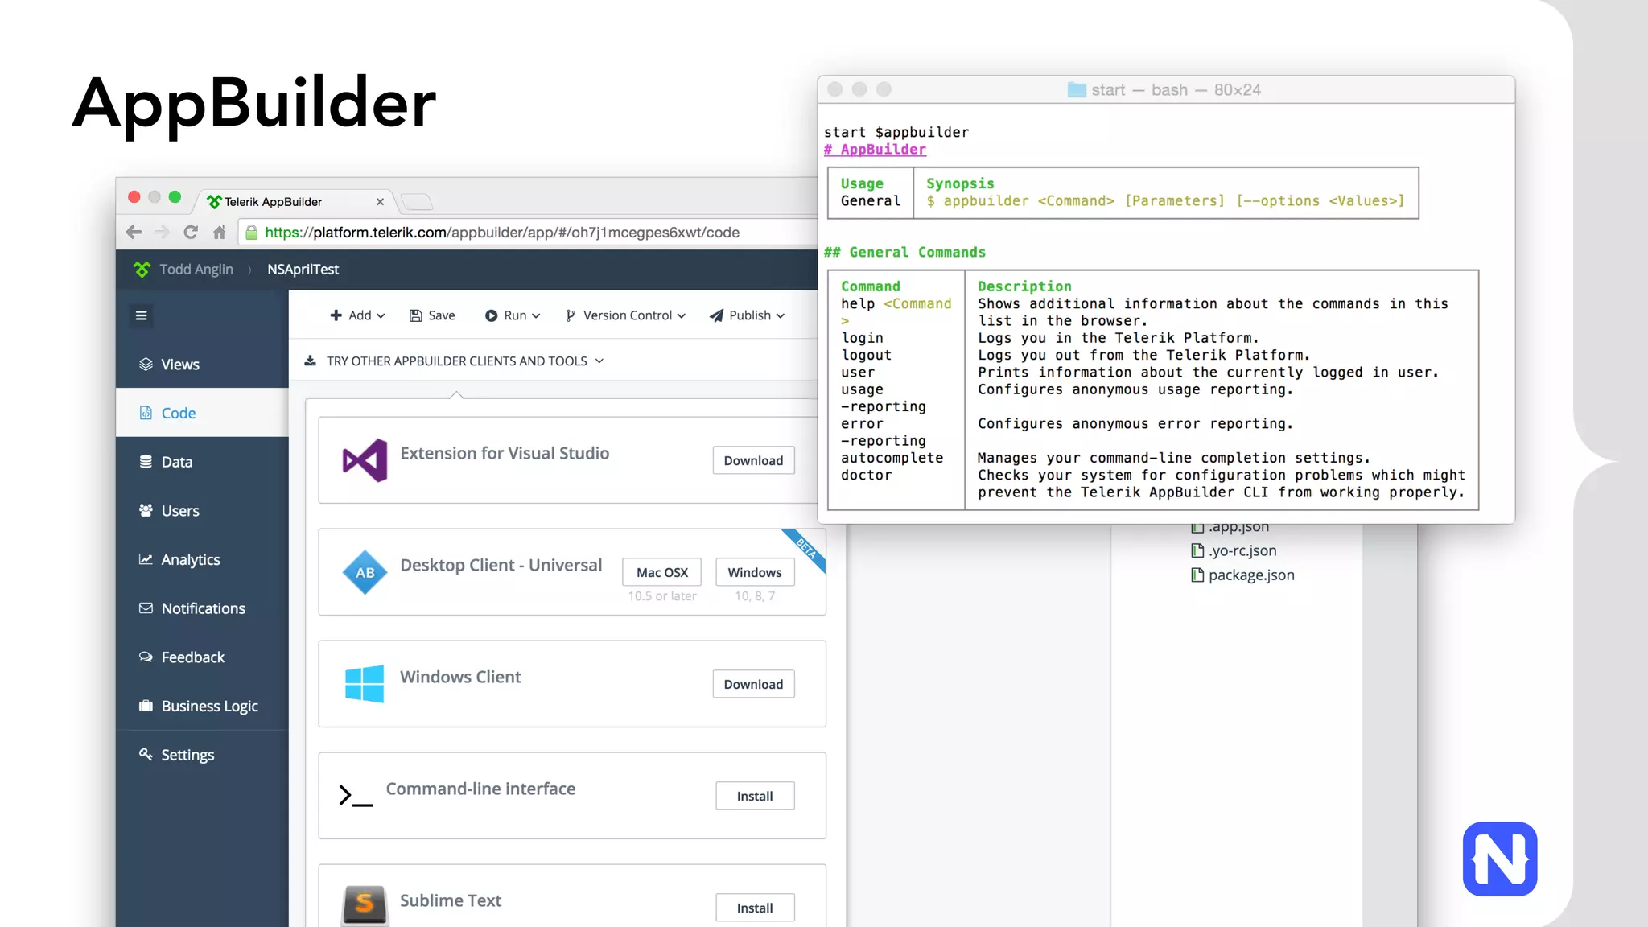Click 'Command-line interface' title
Image resolution: width=1648 pixels, height=927 pixels.
click(x=480, y=789)
